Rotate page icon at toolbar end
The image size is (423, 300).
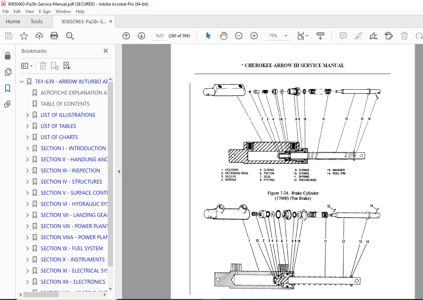pyautogui.click(x=419, y=36)
